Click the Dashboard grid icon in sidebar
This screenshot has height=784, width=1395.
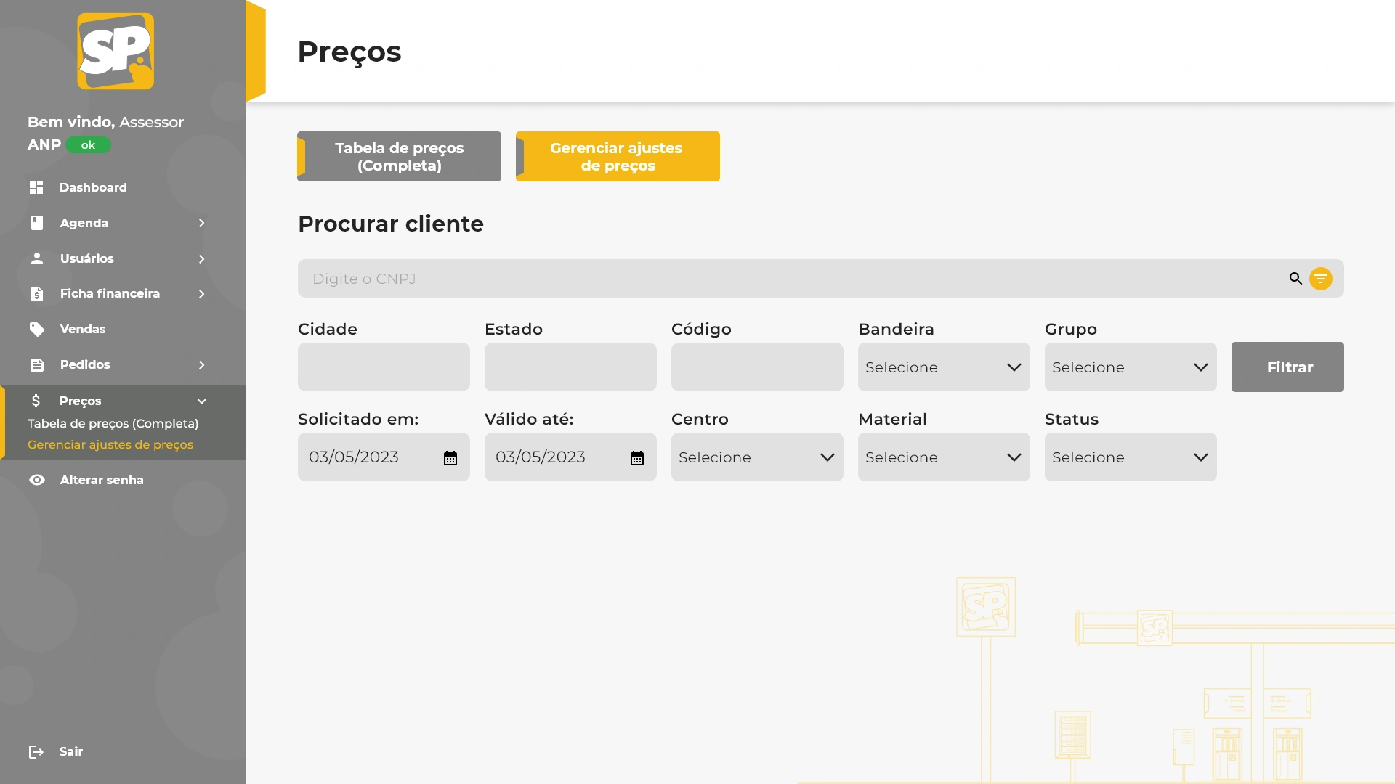point(36,187)
